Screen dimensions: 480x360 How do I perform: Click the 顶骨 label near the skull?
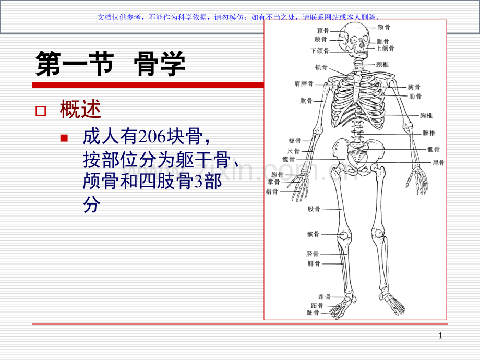coord(323,31)
